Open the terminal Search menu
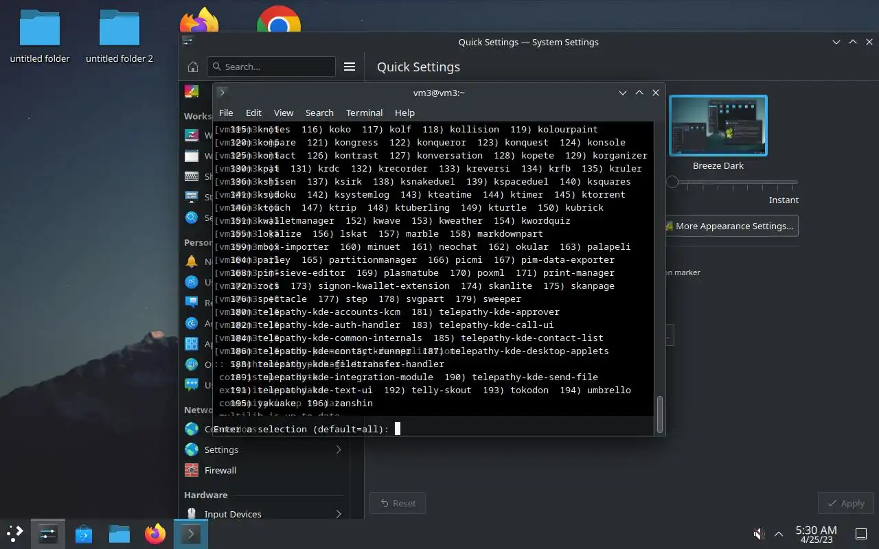 pos(319,113)
